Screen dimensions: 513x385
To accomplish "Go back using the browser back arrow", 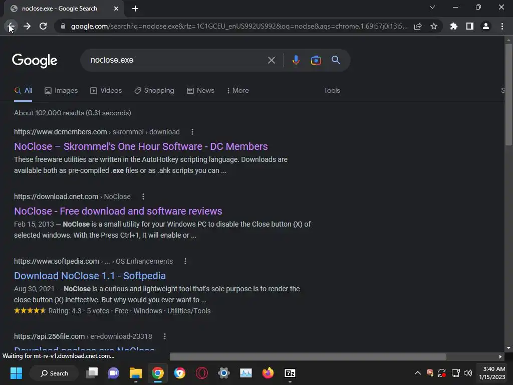I will click(11, 26).
